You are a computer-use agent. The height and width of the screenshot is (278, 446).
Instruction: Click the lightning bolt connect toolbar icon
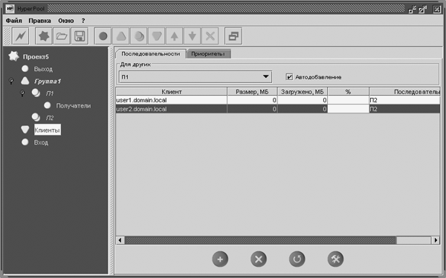point(21,36)
